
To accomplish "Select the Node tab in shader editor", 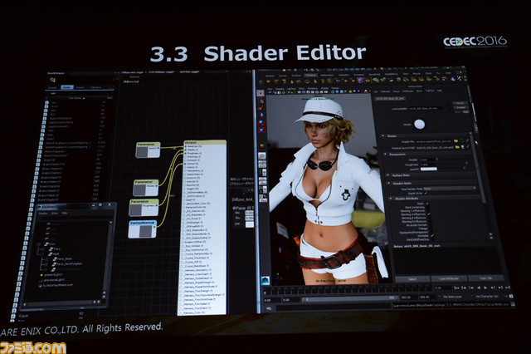I will pos(67,87).
